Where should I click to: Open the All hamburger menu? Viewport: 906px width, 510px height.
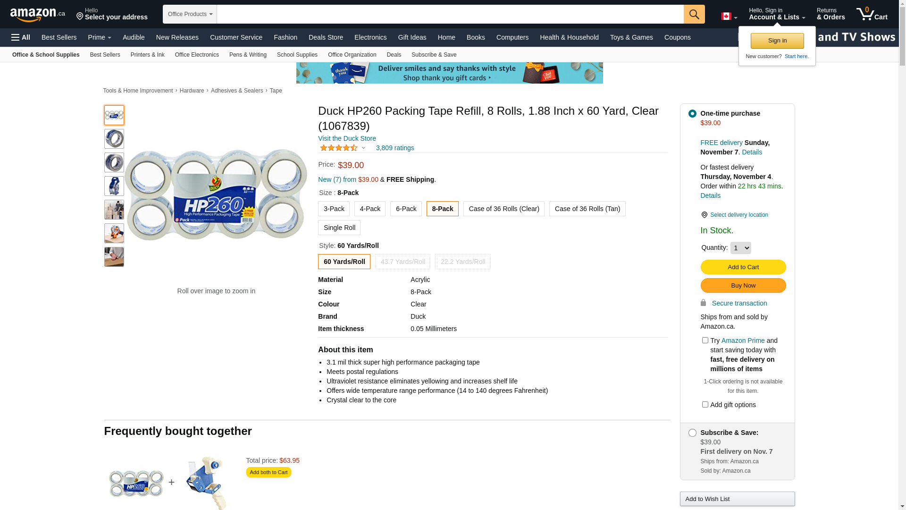pos(21,37)
